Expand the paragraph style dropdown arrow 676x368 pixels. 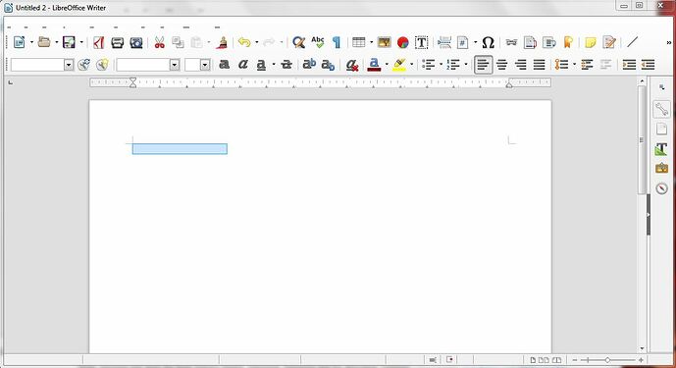(x=69, y=65)
